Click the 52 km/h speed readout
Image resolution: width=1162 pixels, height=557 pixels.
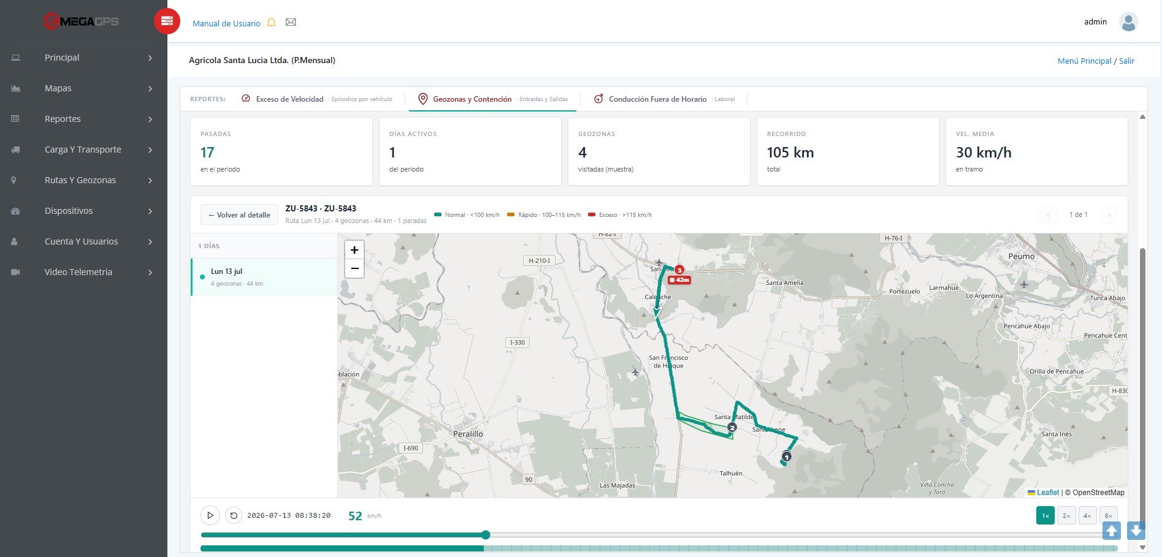coord(365,516)
